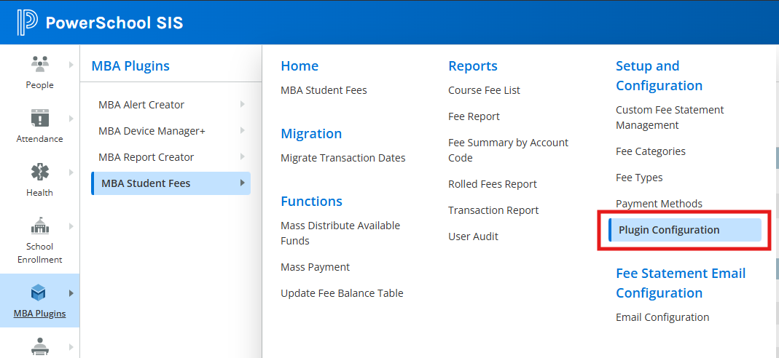Screen dimensions: 779x358
Task: Select the Attendance calendar icon
Action: (39, 118)
